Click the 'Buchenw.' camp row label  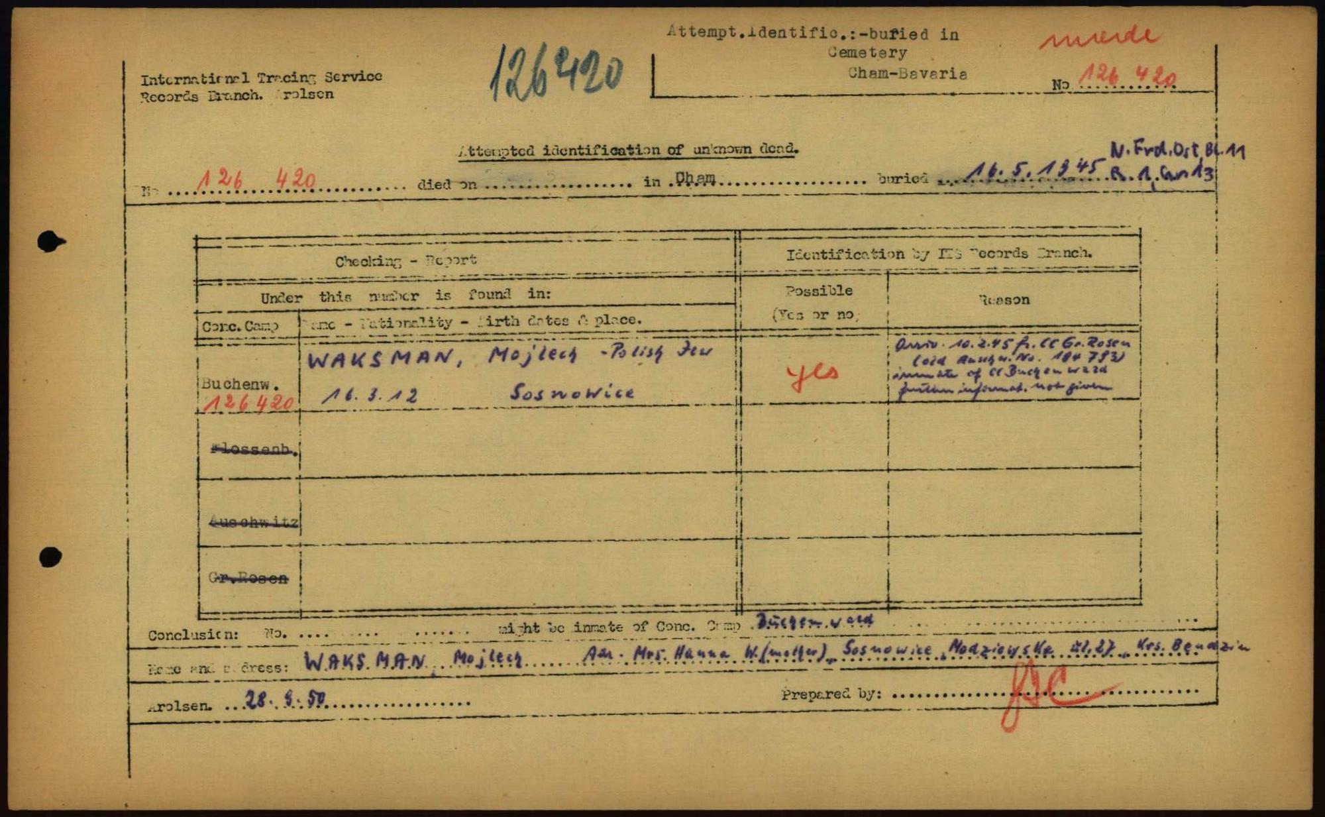pos(240,384)
